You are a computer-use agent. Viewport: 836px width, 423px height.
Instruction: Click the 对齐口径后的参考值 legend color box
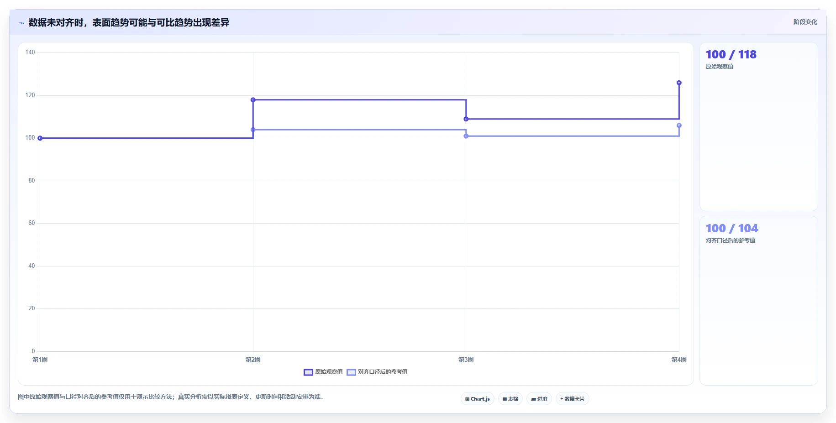[x=351, y=372]
